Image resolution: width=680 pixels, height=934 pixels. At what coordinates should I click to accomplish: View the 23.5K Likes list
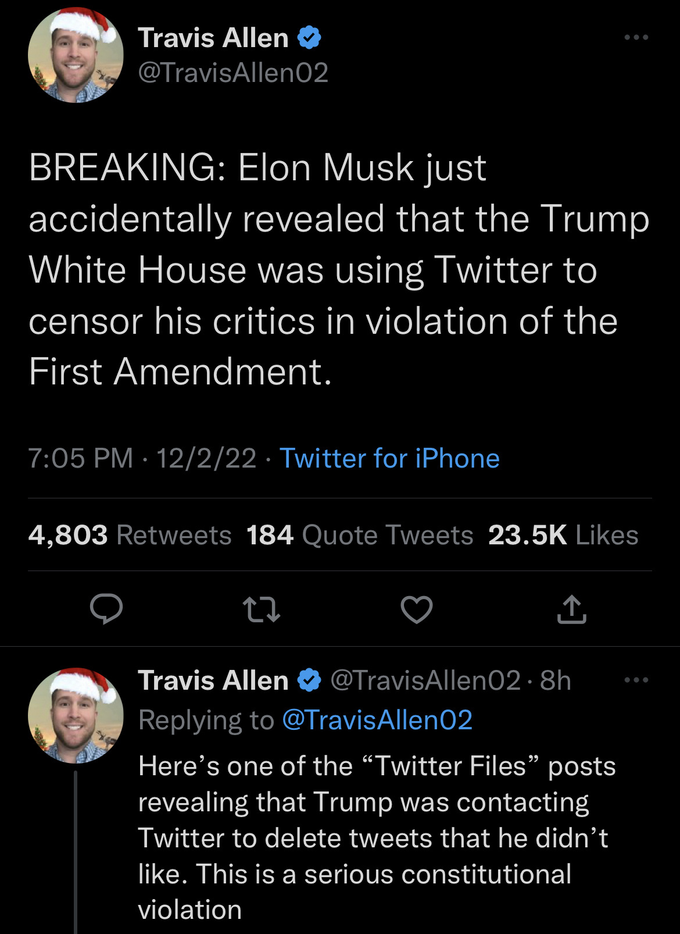pos(563,535)
